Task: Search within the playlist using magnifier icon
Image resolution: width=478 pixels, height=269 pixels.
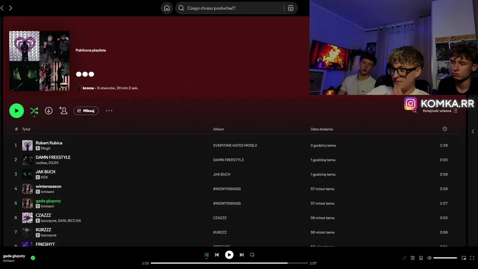Action: point(414,111)
